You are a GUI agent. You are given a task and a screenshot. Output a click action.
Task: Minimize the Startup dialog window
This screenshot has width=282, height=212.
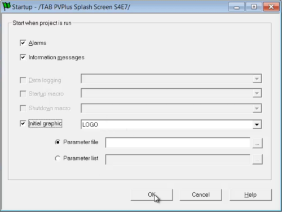[236, 7]
